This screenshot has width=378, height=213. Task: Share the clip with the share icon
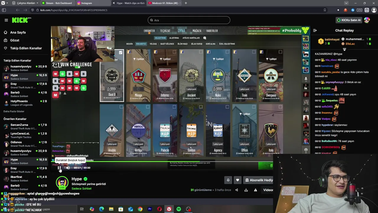pyautogui.click(x=237, y=190)
